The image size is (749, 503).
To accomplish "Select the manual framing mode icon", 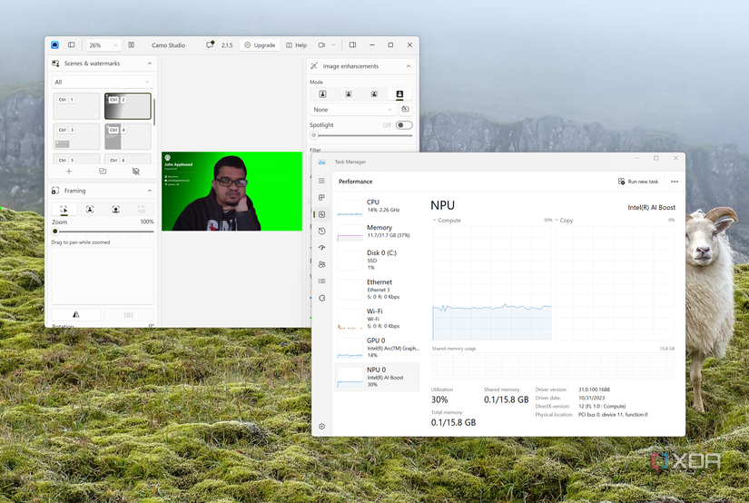I will 64,209.
